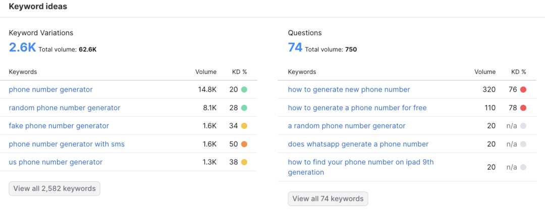Click red KD dot beside 76 difficulty
The width and height of the screenshot is (545, 214).
click(x=523, y=90)
